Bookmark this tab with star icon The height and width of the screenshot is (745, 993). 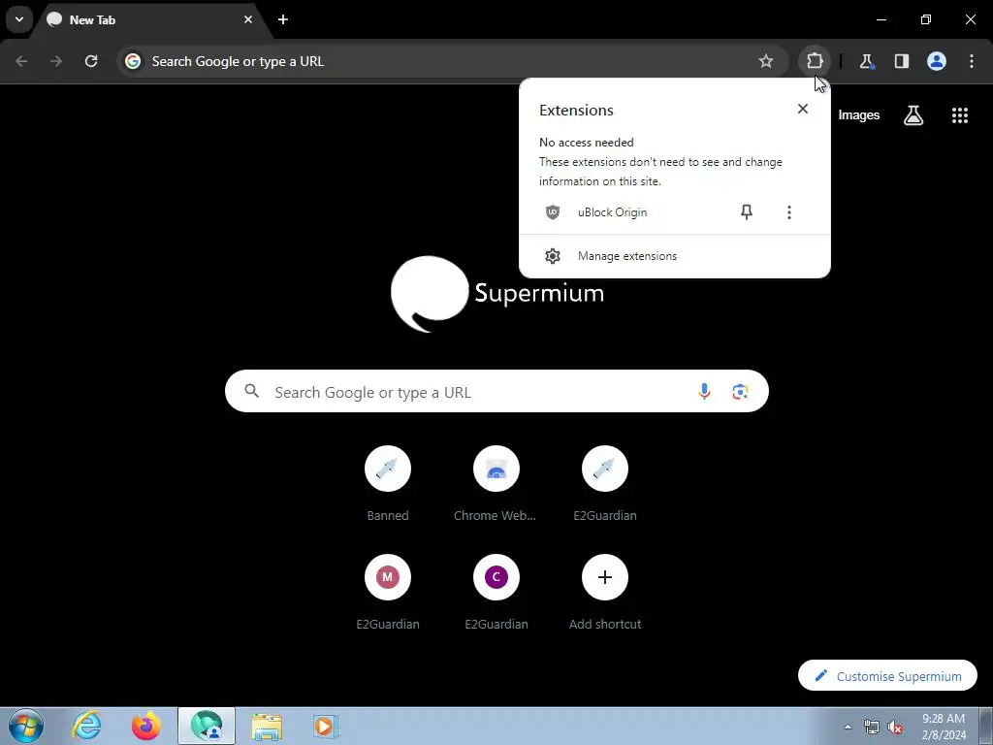[x=766, y=61]
